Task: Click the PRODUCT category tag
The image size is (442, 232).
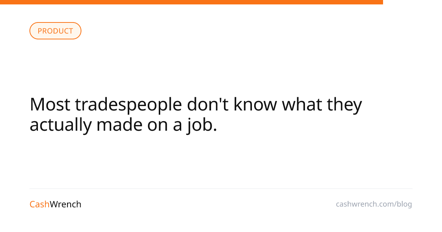Action: click(x=55, y=31)
